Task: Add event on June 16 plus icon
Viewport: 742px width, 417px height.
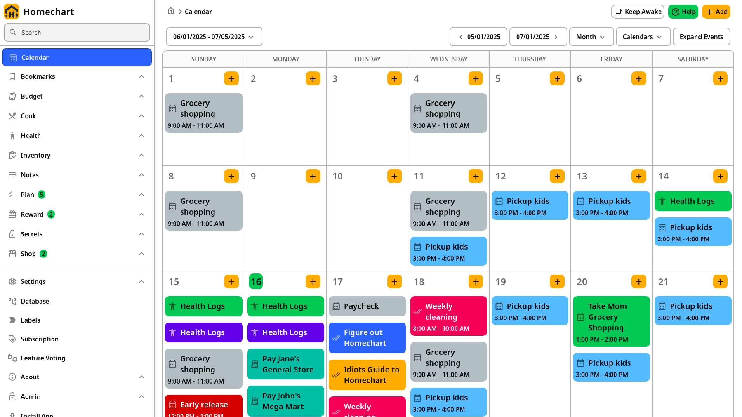Action: tap(313, 281)
